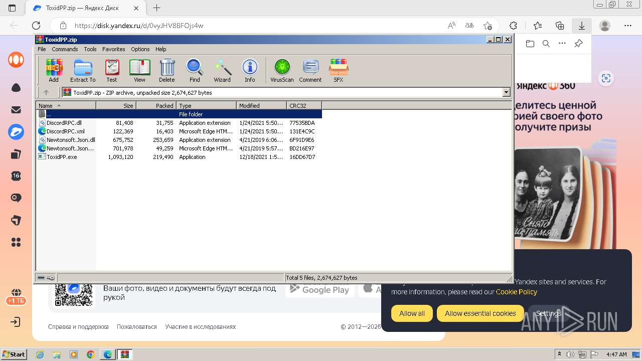Click Allow all cookies button
The image size is (642, 361).
(x=412, y=313)
